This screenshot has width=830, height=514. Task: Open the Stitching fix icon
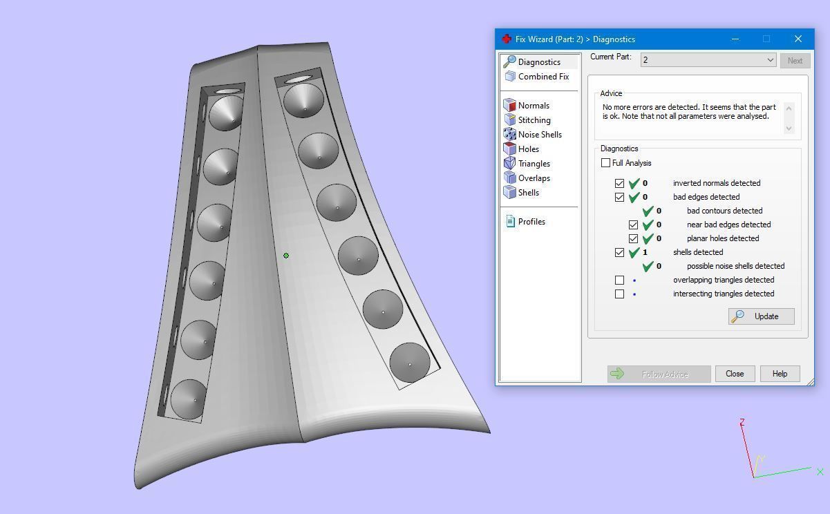click(x=510, y=120)
